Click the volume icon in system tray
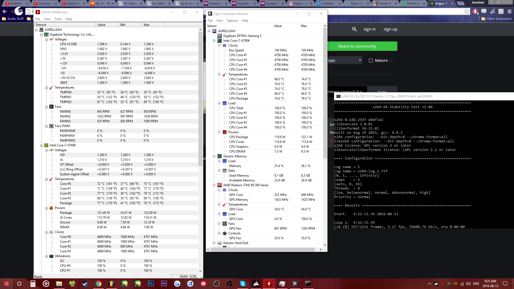 coord(468,284)
